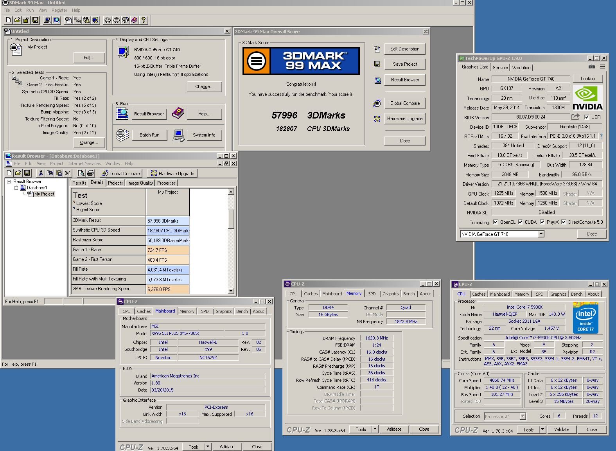Screen dimensions: 616x451
Task: Click the Bus Interface question mark in GPU-Z
Action: point(601,136)
